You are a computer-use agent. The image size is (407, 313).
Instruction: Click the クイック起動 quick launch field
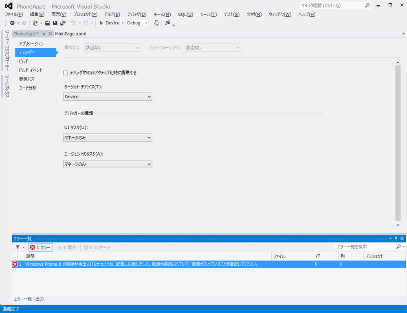[332, 5]
